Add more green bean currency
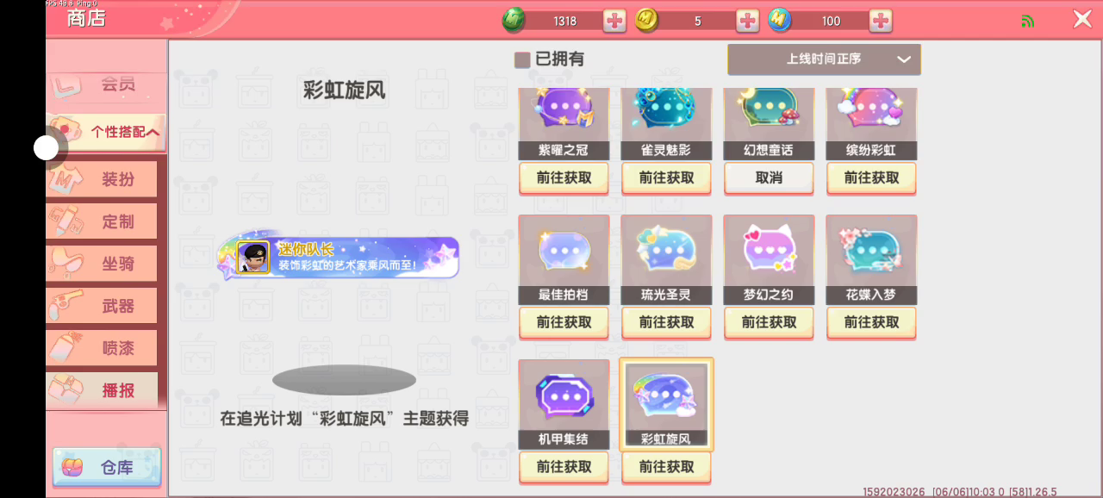The image size is (1103, 498). (x=614, y=21)
